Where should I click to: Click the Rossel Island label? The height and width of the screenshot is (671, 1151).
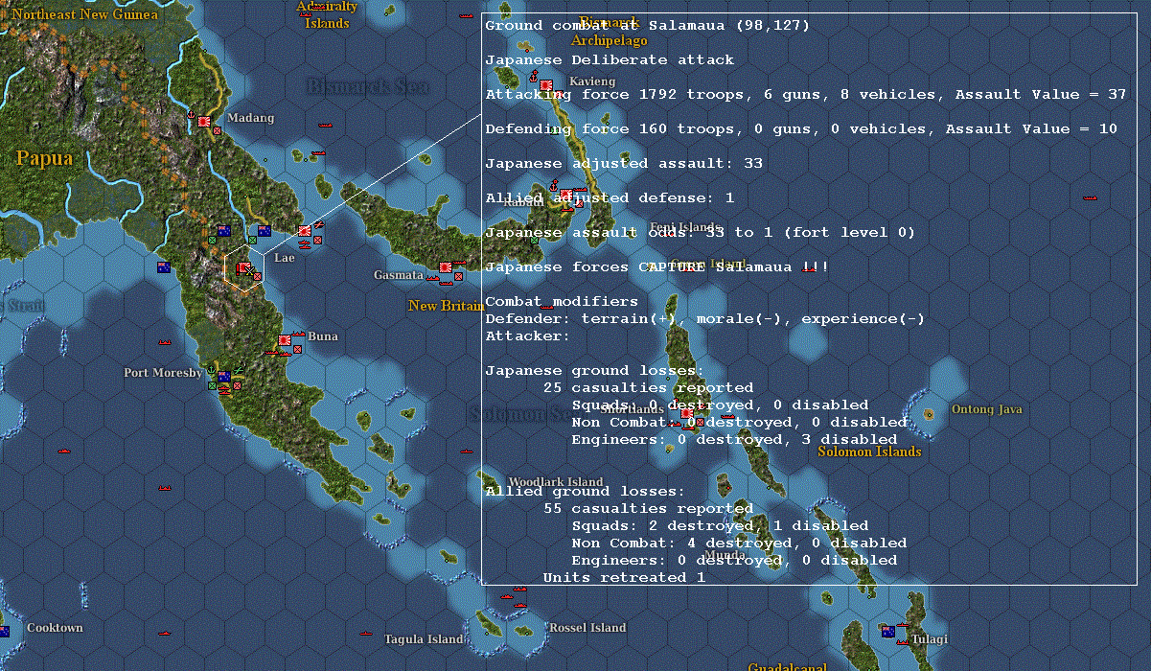click(587, 628)
